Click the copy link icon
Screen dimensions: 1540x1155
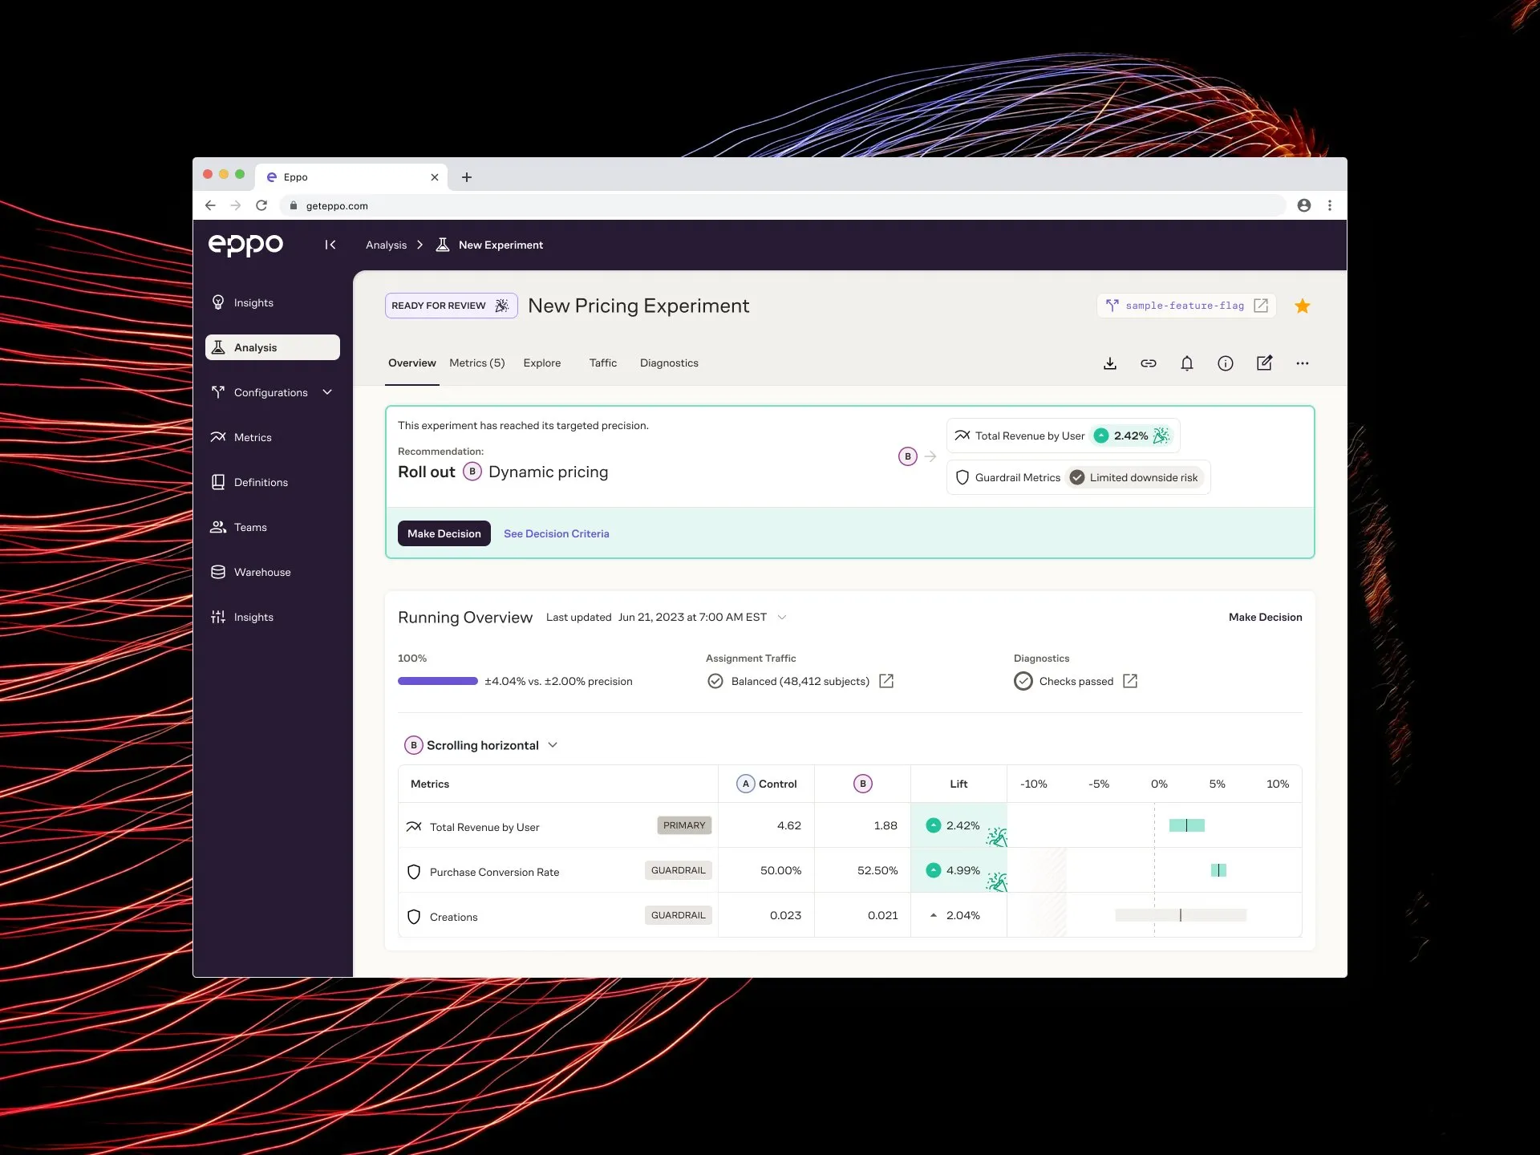click(1149, 363)
